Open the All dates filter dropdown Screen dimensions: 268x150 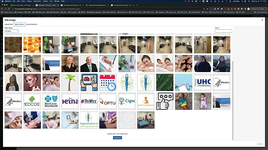pos(12,31)
